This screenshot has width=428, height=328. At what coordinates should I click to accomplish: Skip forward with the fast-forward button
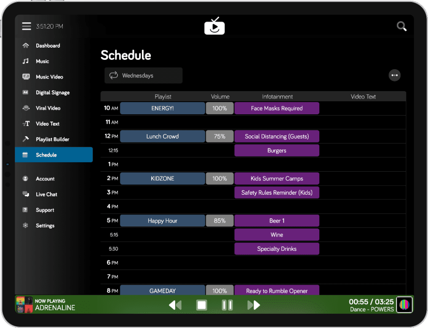click(254, 305)
